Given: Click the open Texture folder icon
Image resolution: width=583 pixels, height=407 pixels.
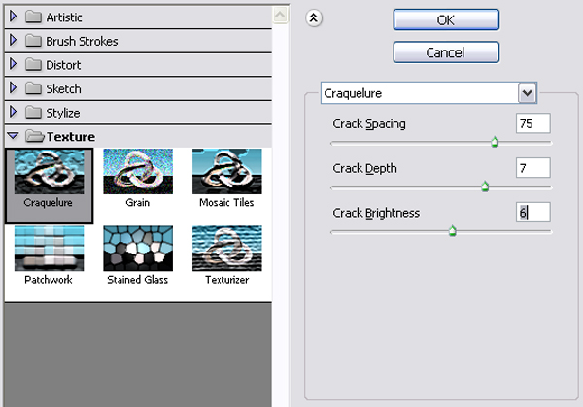Looking at the screenshot, I should (x=35, y=136).
